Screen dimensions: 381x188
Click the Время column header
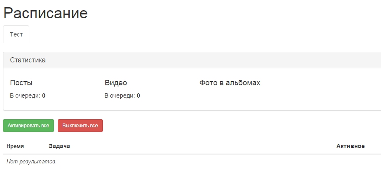pos(15,146)
